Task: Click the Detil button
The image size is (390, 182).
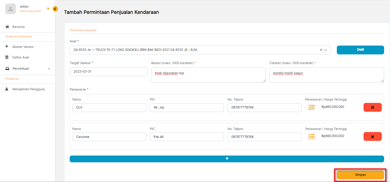Action: point(360,50)
